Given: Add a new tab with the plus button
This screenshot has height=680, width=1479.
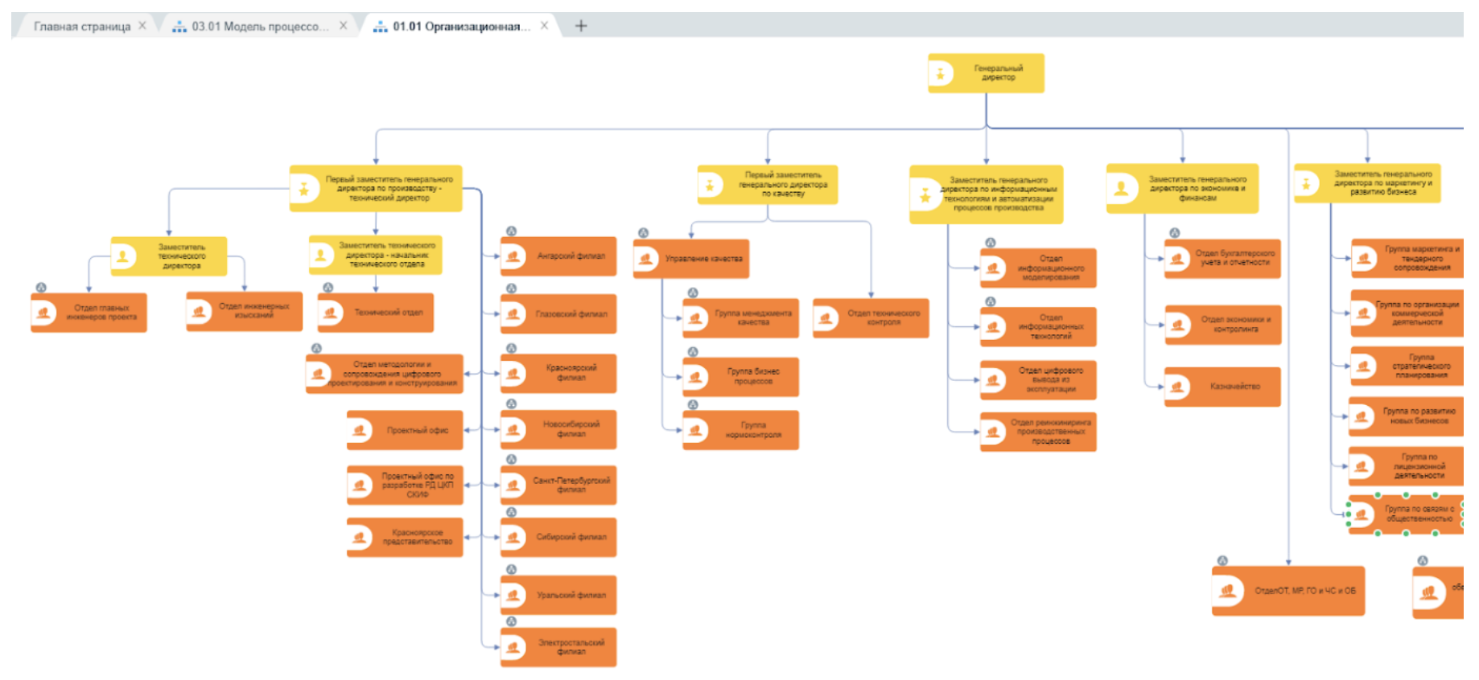Looking at the screenshot, I should pyautogui.click(x=581, y=26).
